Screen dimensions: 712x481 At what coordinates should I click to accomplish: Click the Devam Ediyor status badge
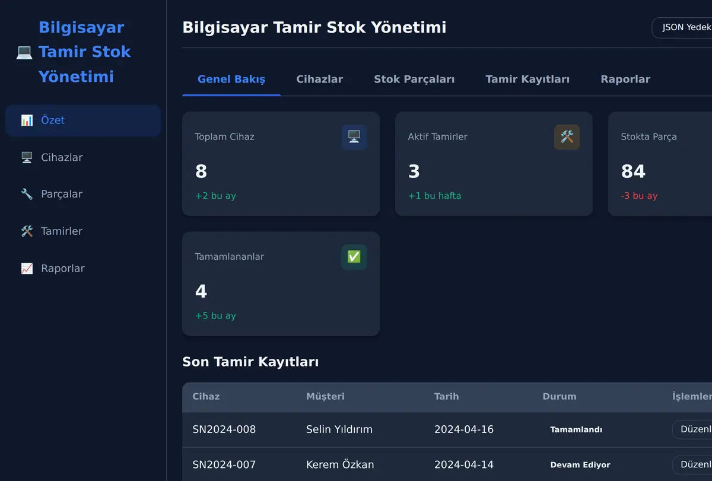(x=580, y=464)
